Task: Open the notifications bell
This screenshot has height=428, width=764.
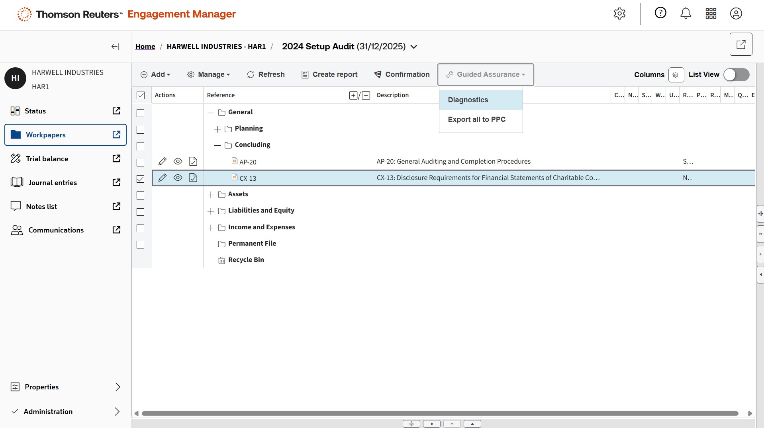Action: 686,14
